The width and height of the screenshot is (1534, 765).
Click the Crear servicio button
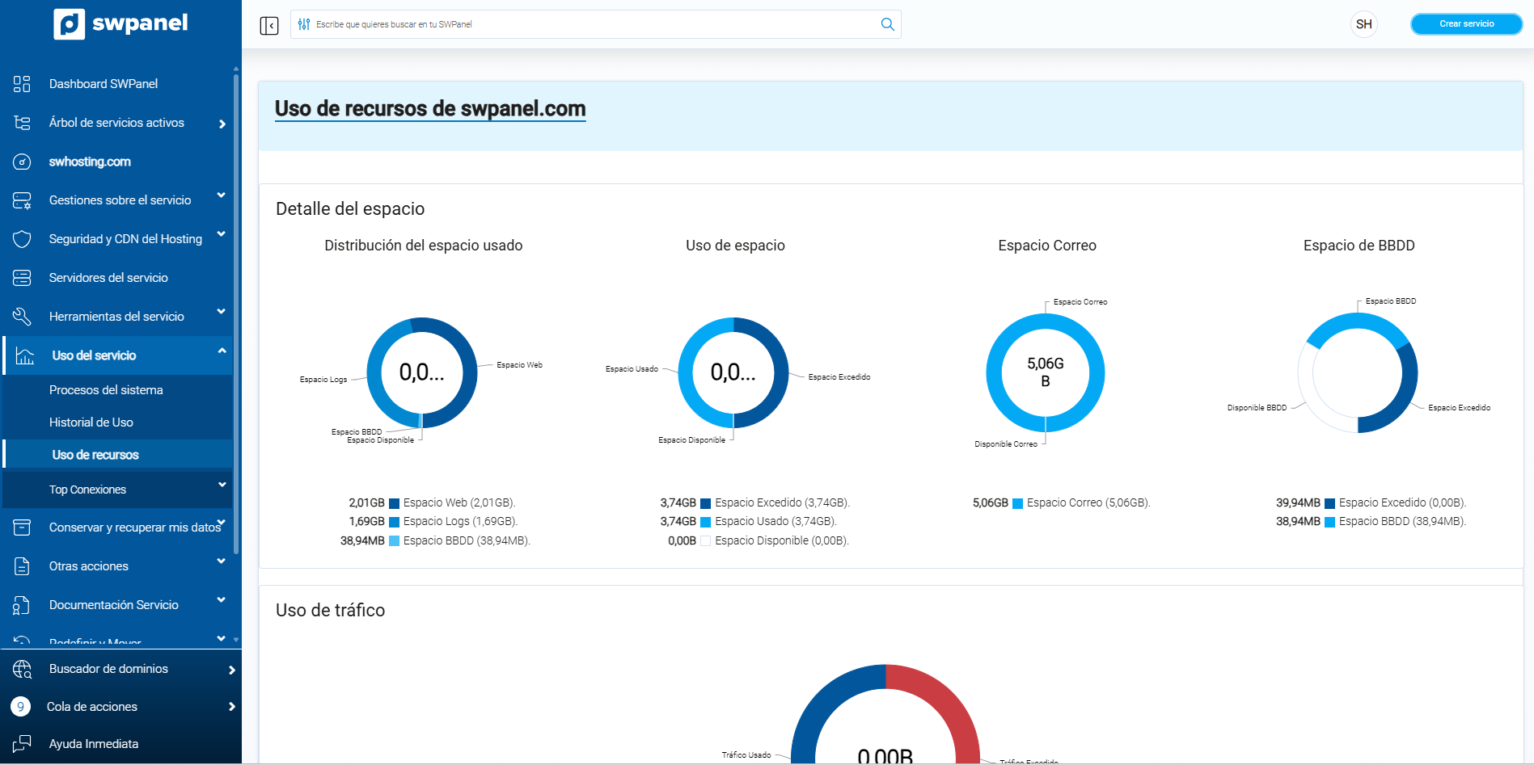pyautogui.click(x=1466, y=24)
